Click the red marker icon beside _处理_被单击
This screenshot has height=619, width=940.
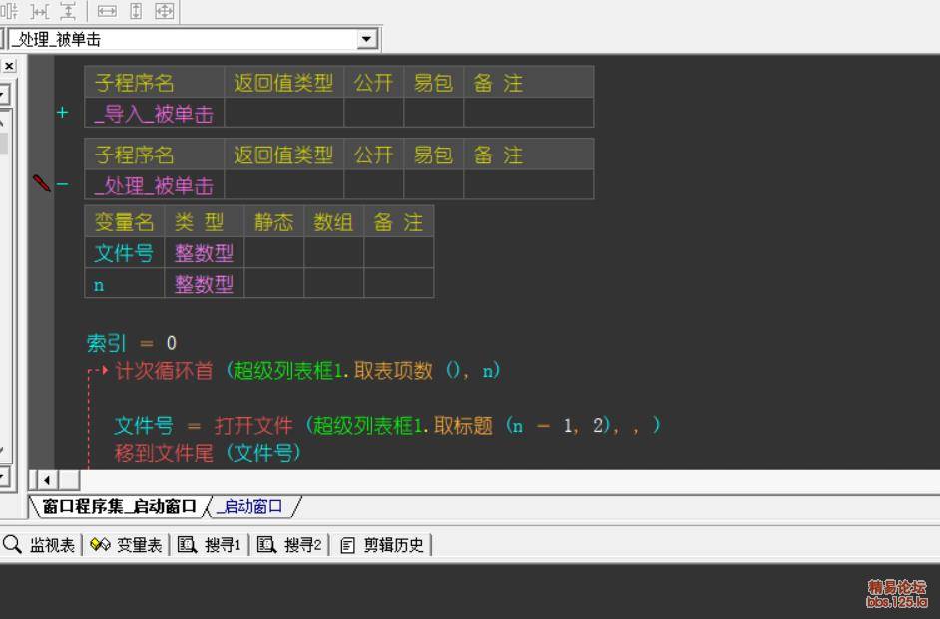(41, 183)
